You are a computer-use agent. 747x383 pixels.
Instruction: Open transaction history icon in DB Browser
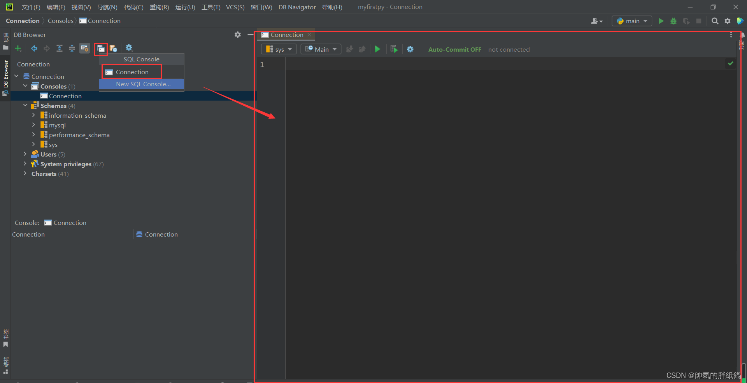113,48
